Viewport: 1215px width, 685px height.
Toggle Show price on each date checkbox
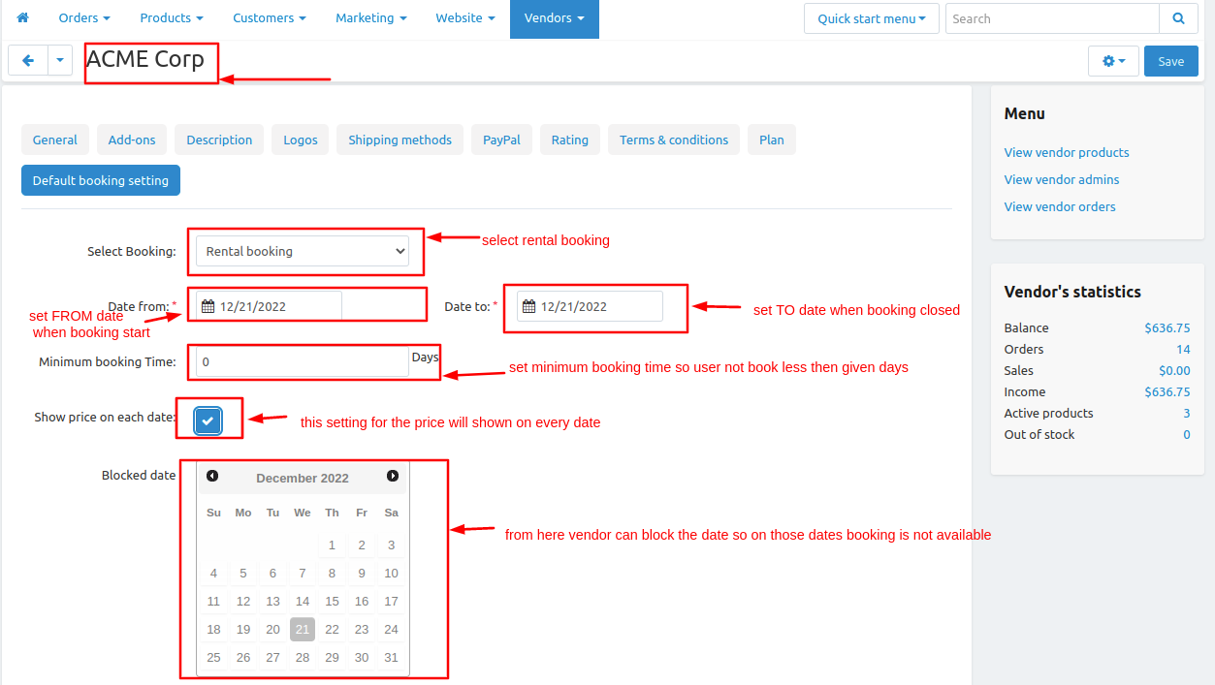pyautogui.click(x=208, y=420)
